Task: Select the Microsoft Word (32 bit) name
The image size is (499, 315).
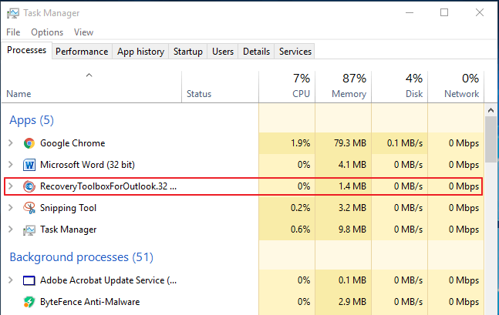Action: (x=87, y=165)
